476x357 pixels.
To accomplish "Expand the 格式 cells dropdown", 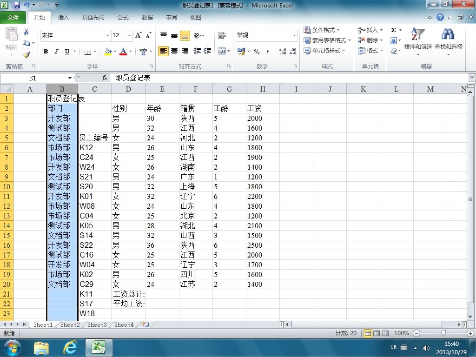I will click(381, 51).
